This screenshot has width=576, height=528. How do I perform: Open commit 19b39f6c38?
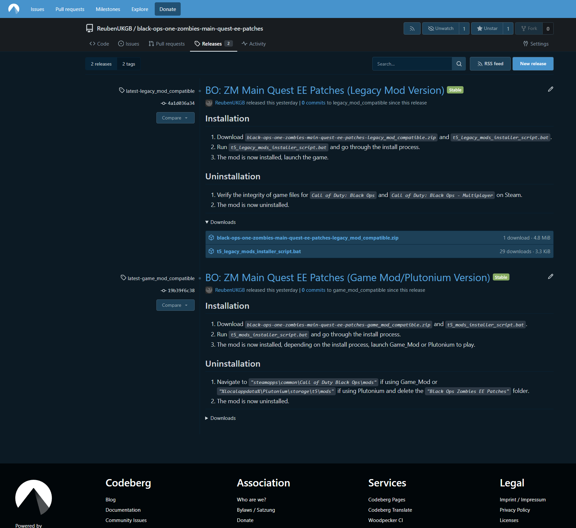click(x=181, y=291)
